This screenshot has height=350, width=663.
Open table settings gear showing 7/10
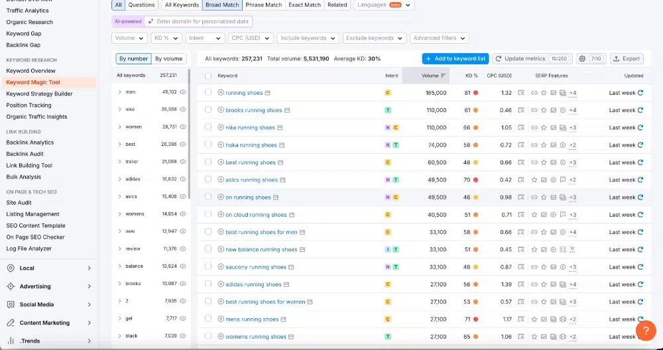tap(591, 59)
